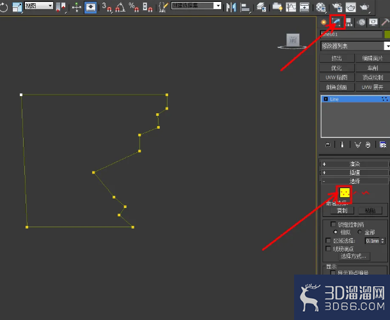Click the Pin Stack icon

[328, 145]
